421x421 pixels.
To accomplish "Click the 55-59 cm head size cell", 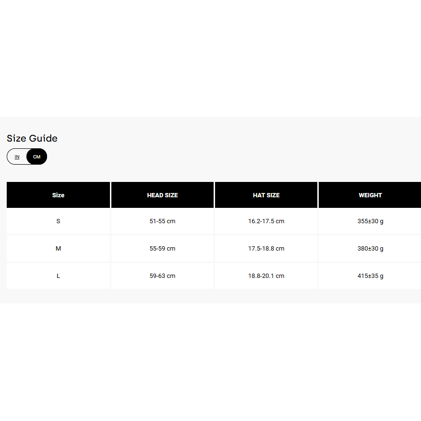I will 162,249.
